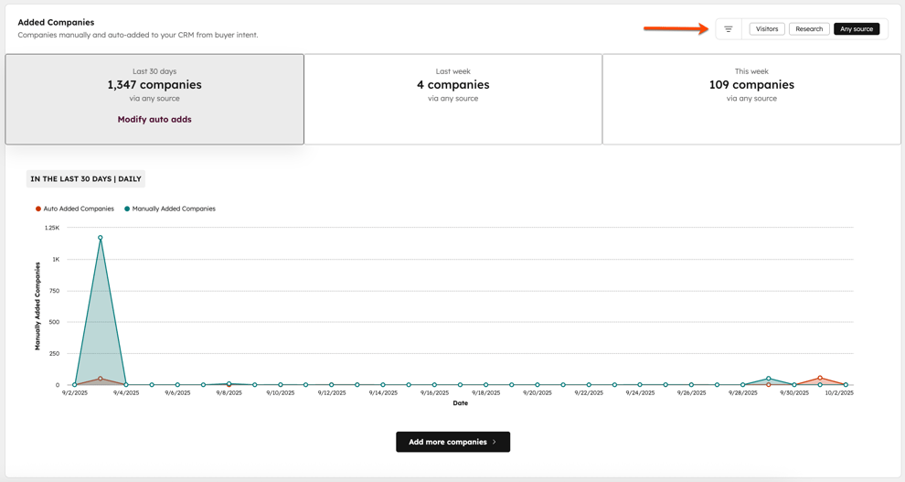Click the raised red data point near 10/1
Image resolution: width=905 pixels, height=482 pixels.
pos(820,378)
